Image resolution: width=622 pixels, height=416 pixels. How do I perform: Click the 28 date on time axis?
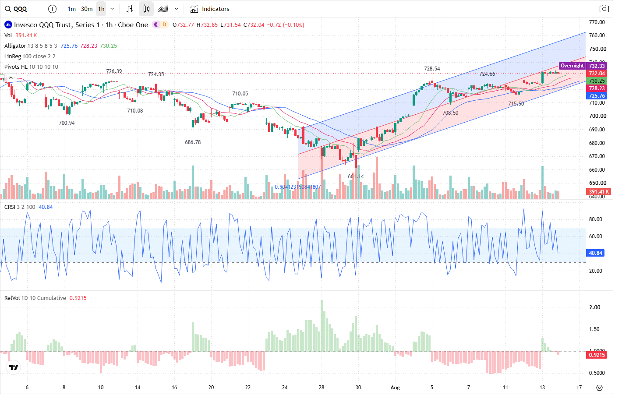pos(322,388)
